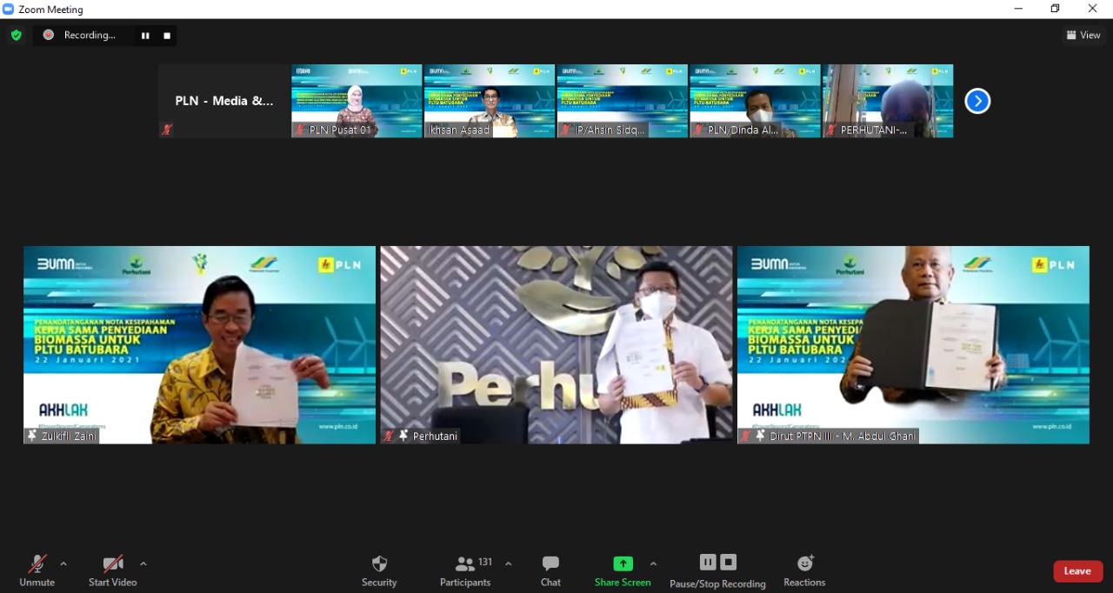Select the Zulkifli Zaini video tile
This screenshot has width=1113, height=593.
click(x=199, y=345)
